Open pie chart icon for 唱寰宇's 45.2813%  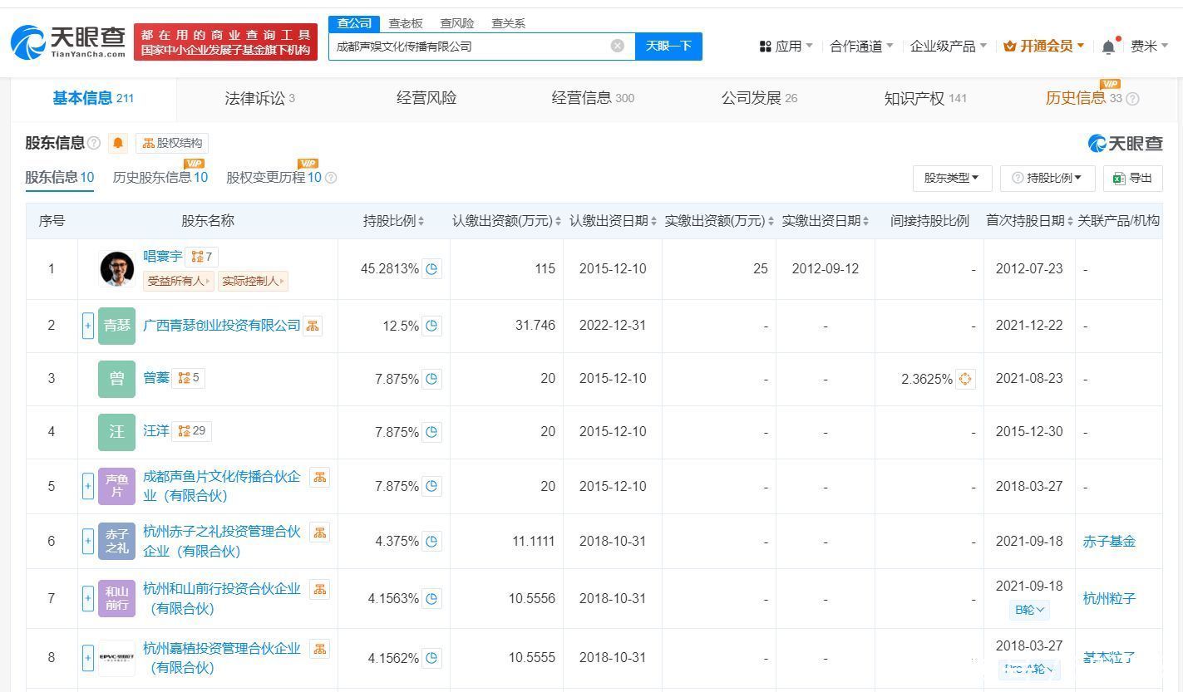pyautogui.click(x=431, y=269)
